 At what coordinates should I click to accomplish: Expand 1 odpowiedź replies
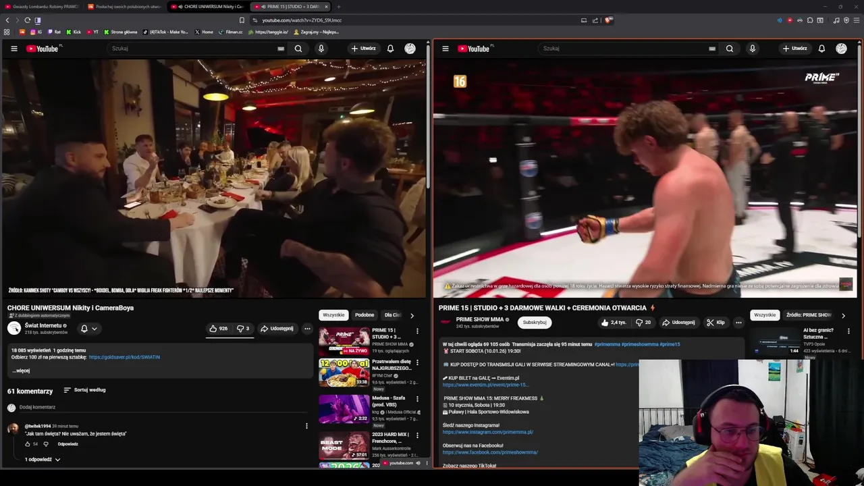[x=43, y=460]
